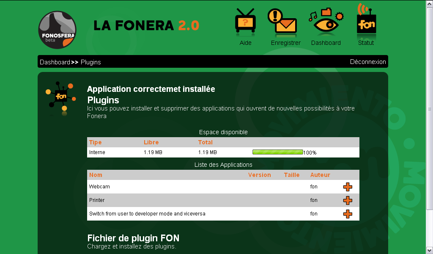Click the 'Espace disponible' caption

coord(223,132)
